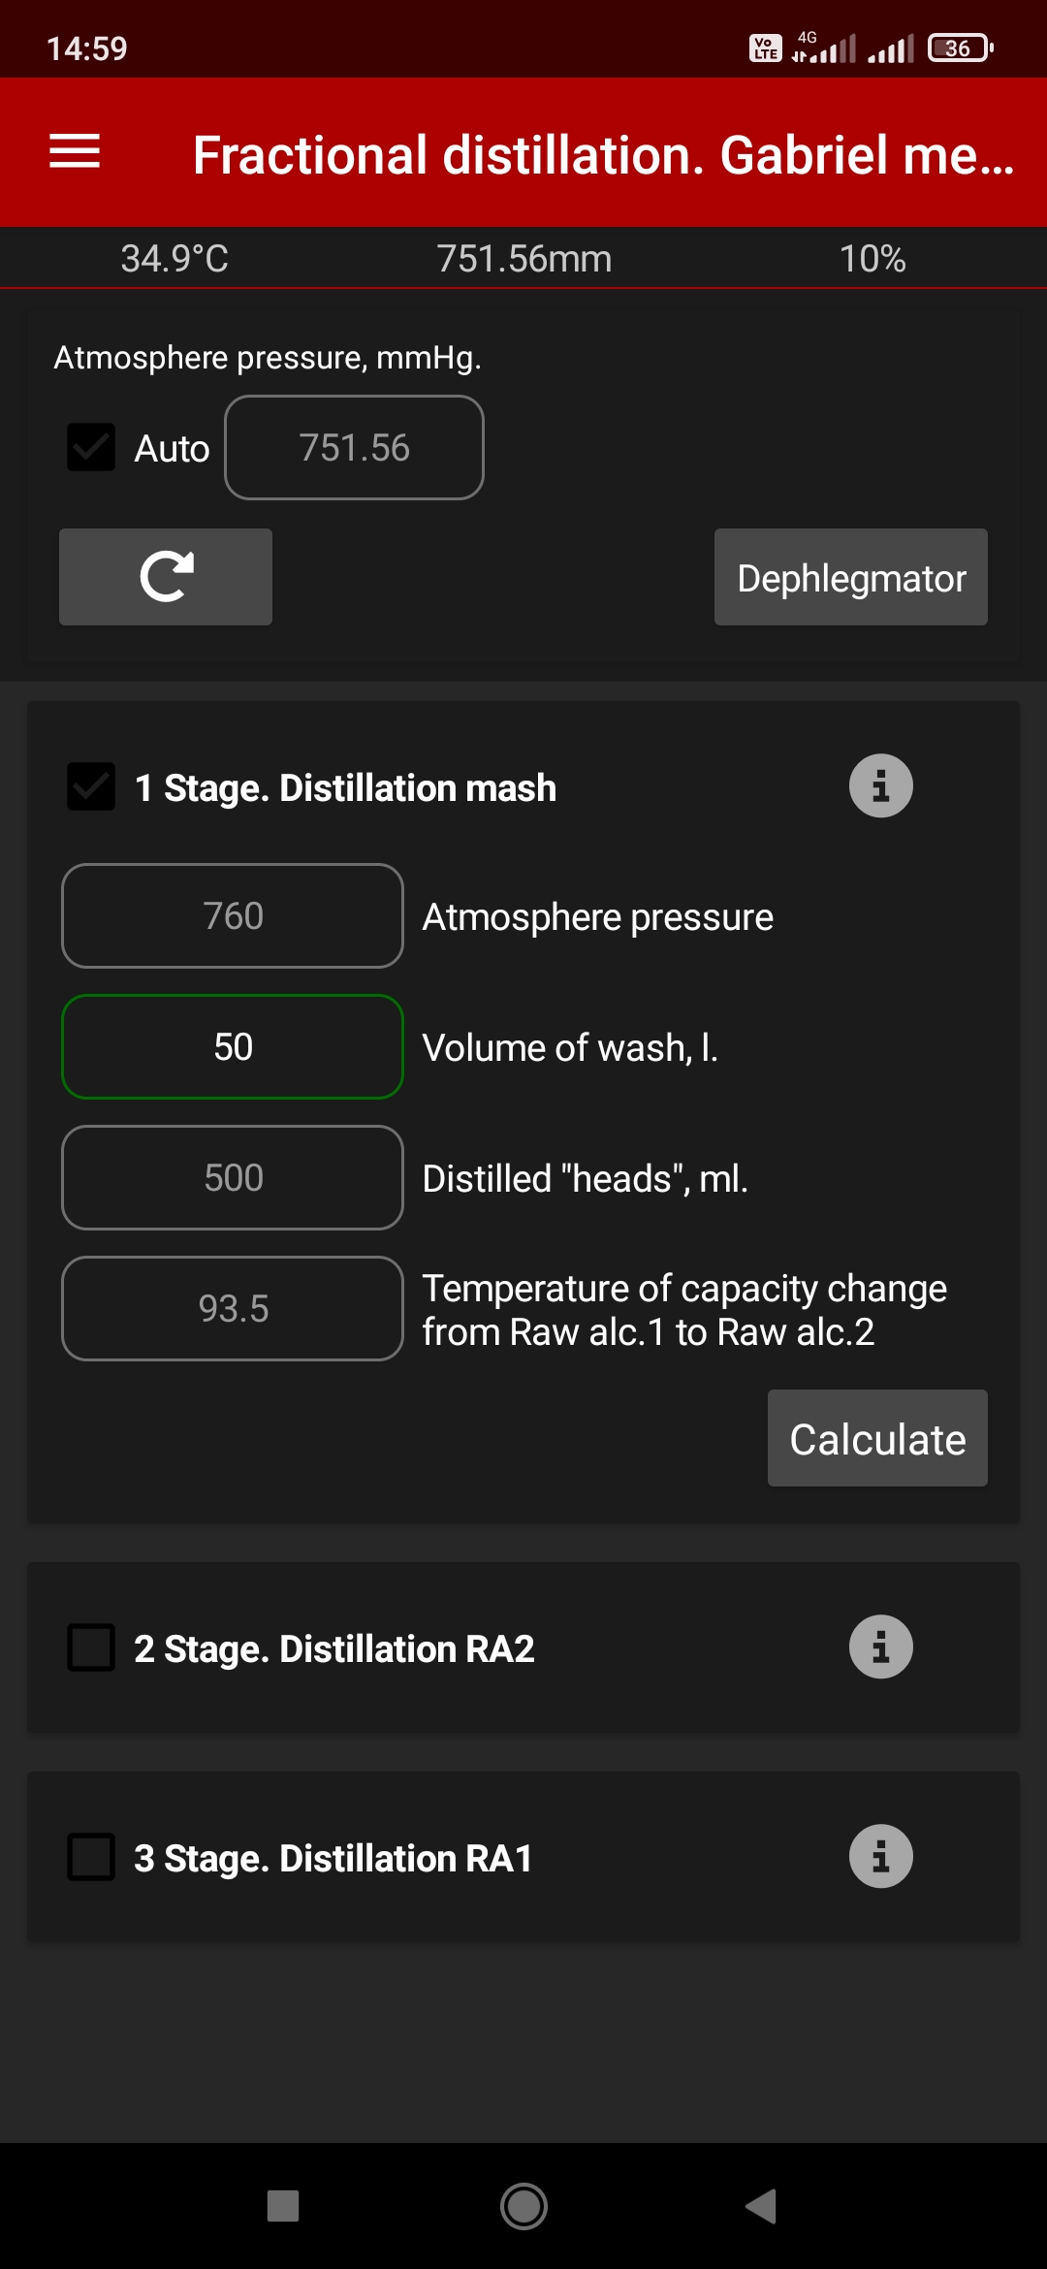Tap the refresh pressure icon button
This screenshot has width=1047, height=2269.
[166, 577]
